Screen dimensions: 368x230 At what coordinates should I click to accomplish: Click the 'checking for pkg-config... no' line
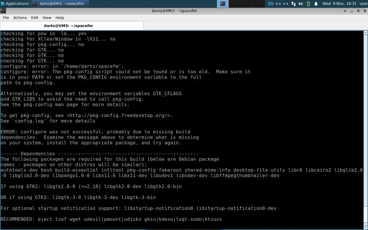click(x=42, y=45)
